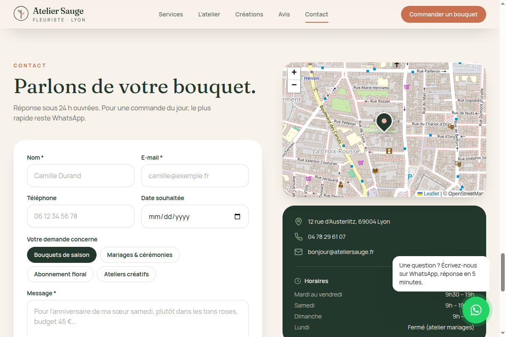The width and height of the screenshot is (506, 337).
Task: Click the Atelier Sauge brand name
Action: point(59,11)
